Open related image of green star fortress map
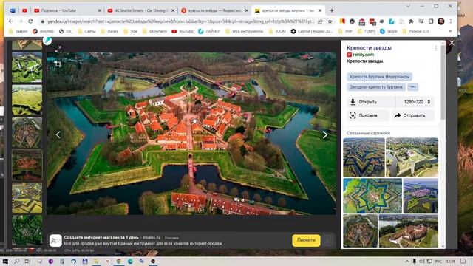 (x=372, y=196)
